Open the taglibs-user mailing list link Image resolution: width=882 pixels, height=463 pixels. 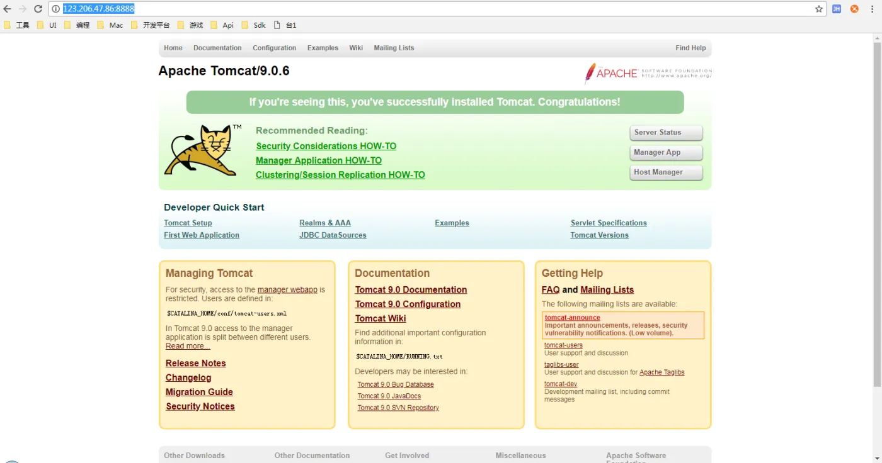point(561,365)
